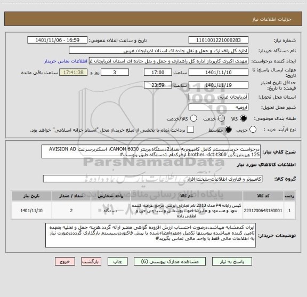Viewport: 307px width, 297px height.
Task: Click the product name cell کیس رایانه P4
Action: point(187,211)
